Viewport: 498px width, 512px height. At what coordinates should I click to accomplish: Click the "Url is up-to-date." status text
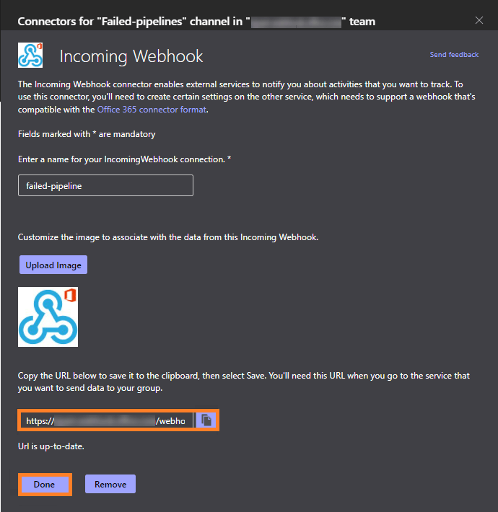pyautogui.click(x=51, y=447)
